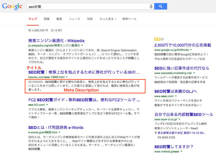Expand arrow beside www.seoj.com URL
This screenshot has width=216, height=154.
coord(176,96)
